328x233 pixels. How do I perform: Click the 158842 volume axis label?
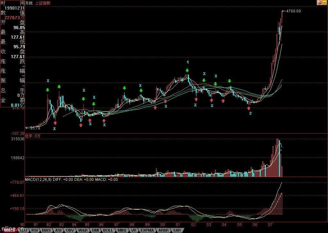18,158
